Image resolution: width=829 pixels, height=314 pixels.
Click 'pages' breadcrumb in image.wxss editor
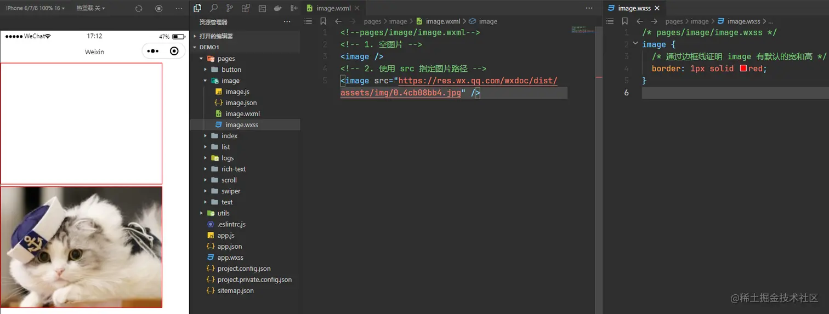(x=674, y=21)
